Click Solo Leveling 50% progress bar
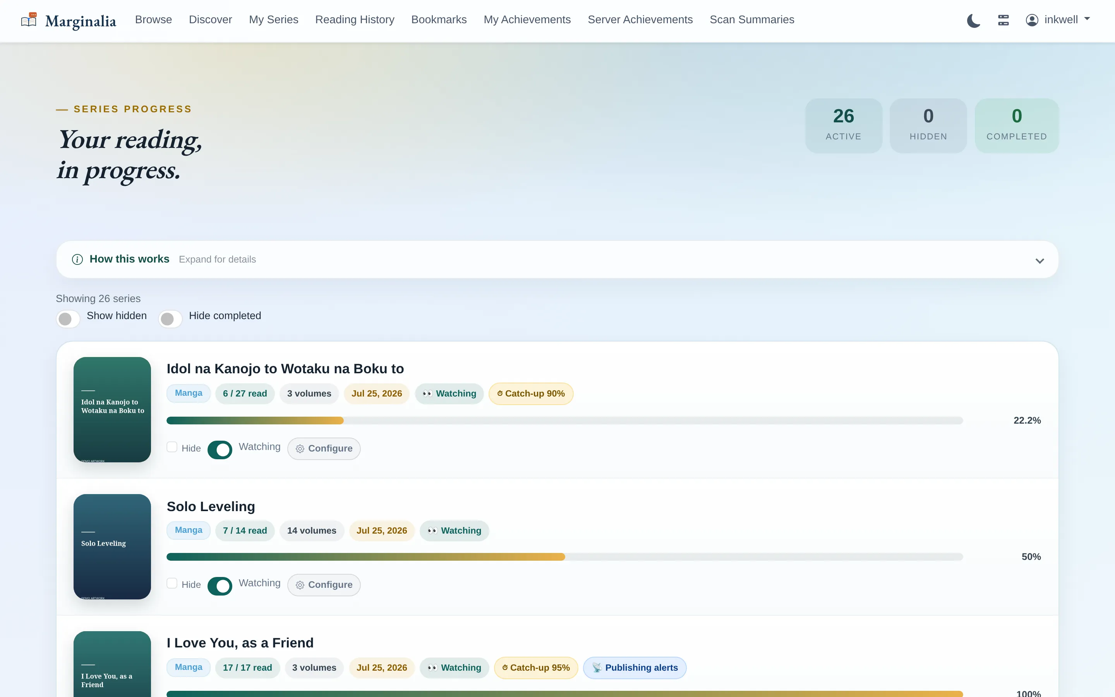This screenshot has width=1115, height=697. coord(564,557)
